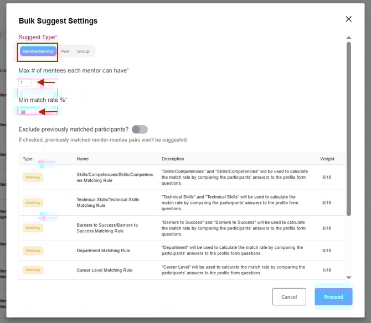Click the Proceed button
This screenshot has height=323, width=371.
[x=333, y=297]
